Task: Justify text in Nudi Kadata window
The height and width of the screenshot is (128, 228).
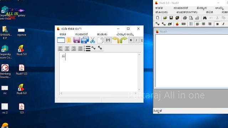Action: click(80, 48)
